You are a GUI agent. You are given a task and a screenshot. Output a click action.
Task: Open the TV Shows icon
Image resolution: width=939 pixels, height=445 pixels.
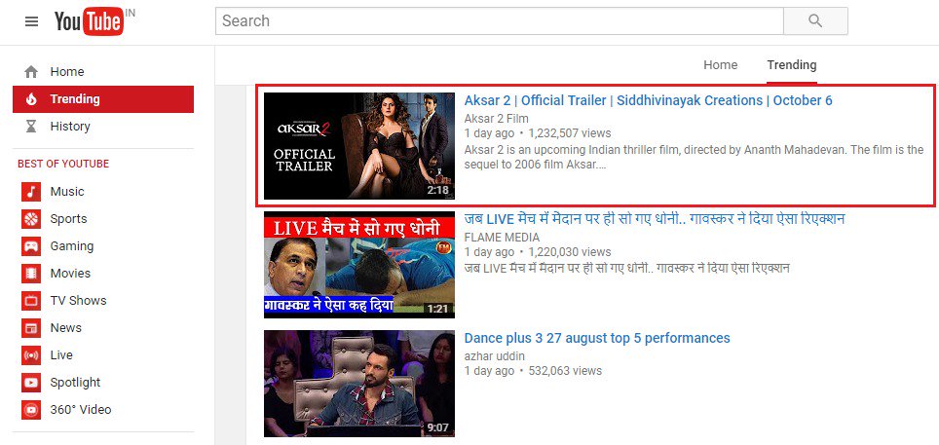[31, 301]
